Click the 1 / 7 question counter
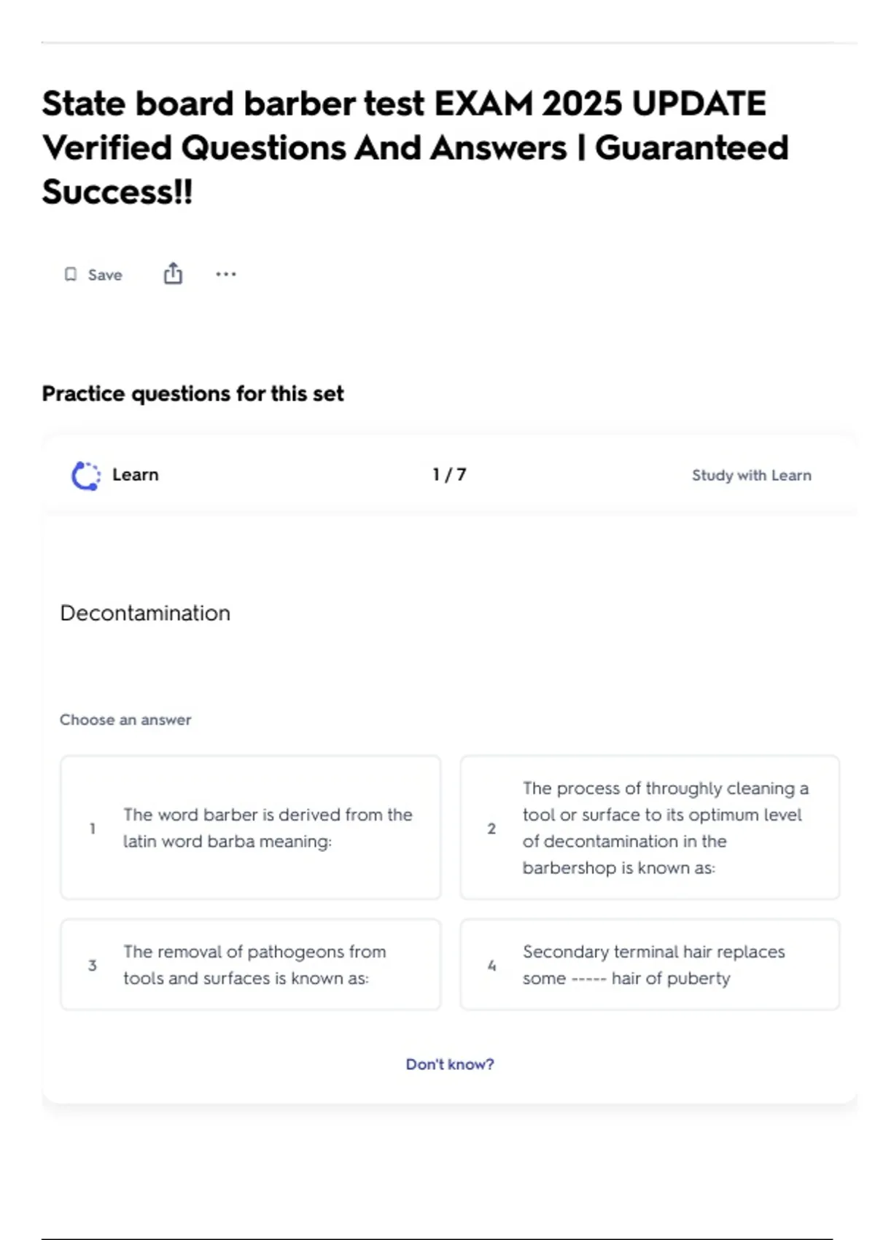Image resolution: width=875 pixels, height=1240 pixels. 449,475
